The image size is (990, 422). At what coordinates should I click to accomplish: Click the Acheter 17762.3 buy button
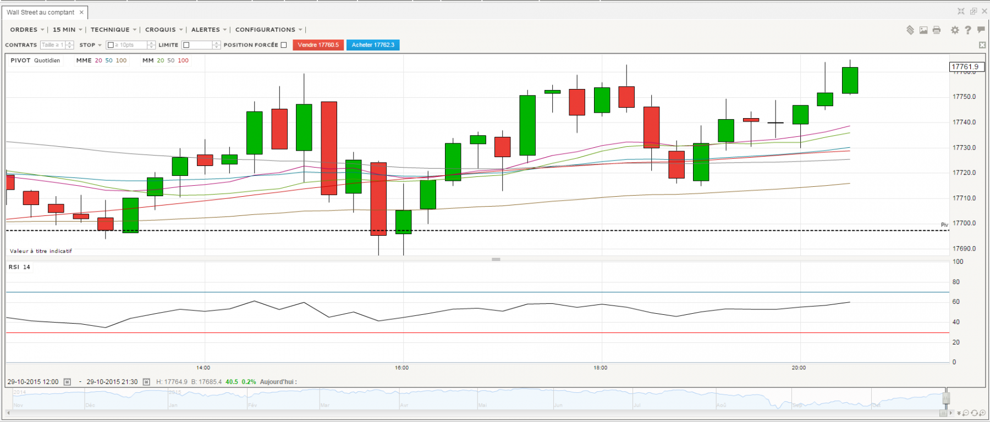373,45
